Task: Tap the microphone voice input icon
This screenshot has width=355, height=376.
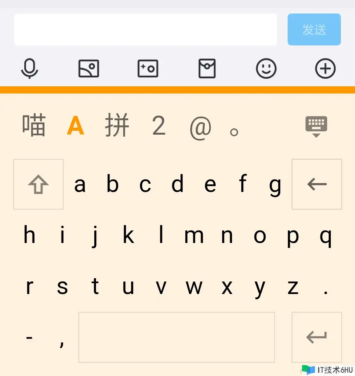Action: tap(30, 68)
